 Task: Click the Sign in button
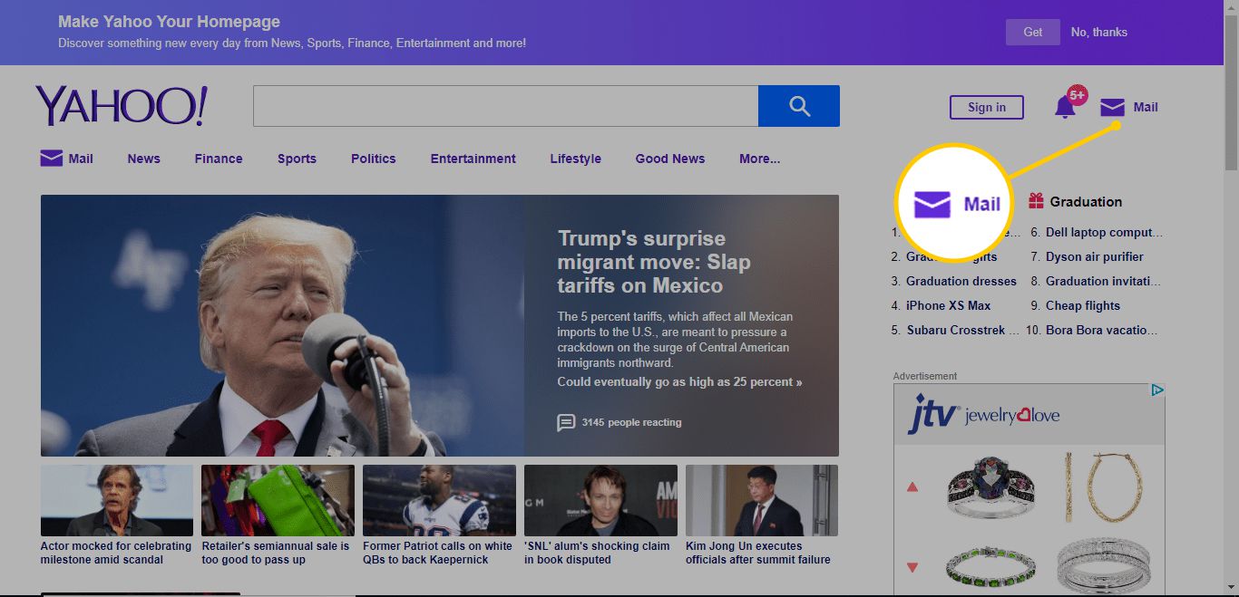point(987,107)
